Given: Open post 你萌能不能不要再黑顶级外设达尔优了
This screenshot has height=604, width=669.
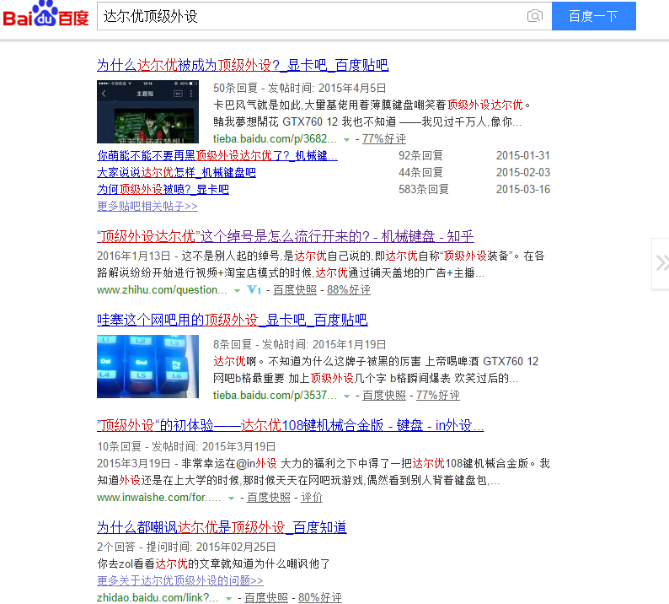Looking at the screenshot, I should coord(217,155).
